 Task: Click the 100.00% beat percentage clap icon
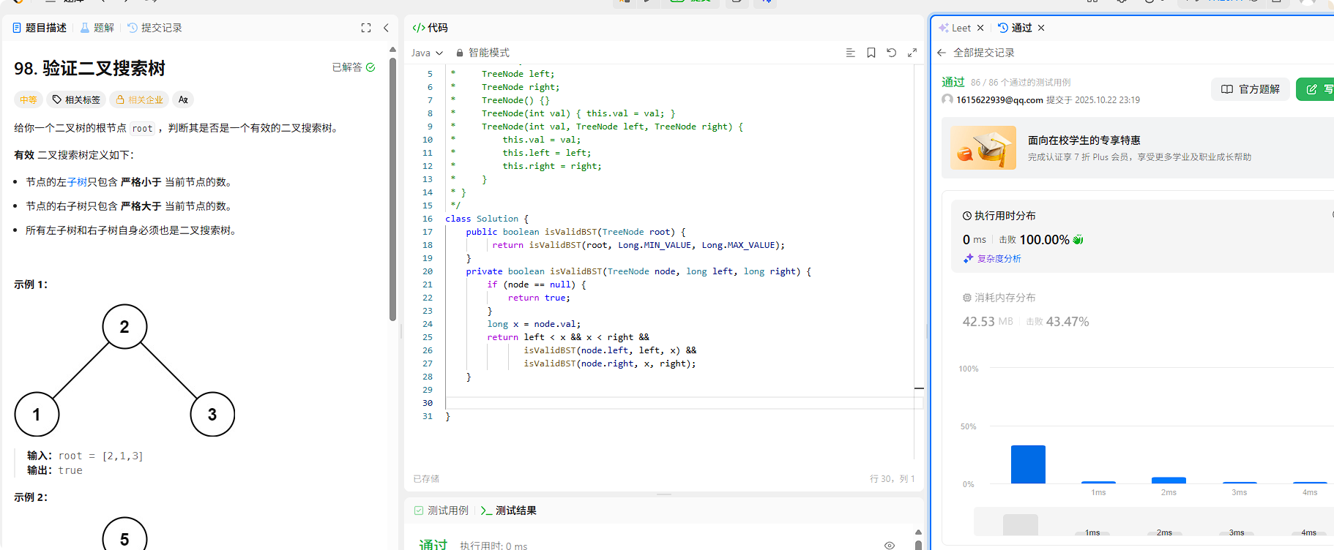click(x=1078, y=240)
